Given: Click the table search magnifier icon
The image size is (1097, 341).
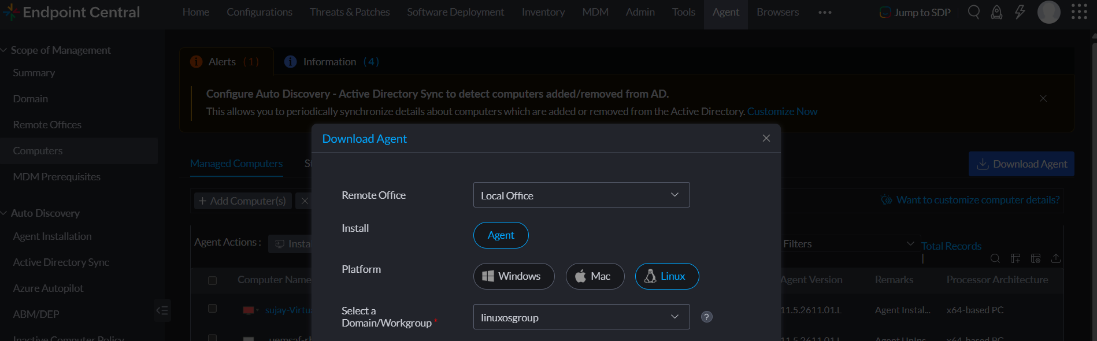Looking at the screenshot, I should coord(995,258).
